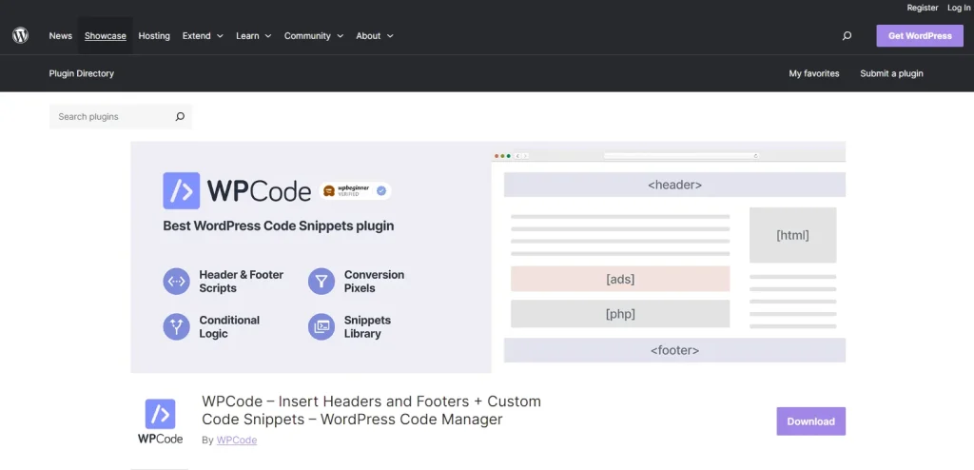Image resolution: width=974 pixels, height=470 pixels.
Task: Click the [html] block in banner mockup
Action: tap(792, 235)
